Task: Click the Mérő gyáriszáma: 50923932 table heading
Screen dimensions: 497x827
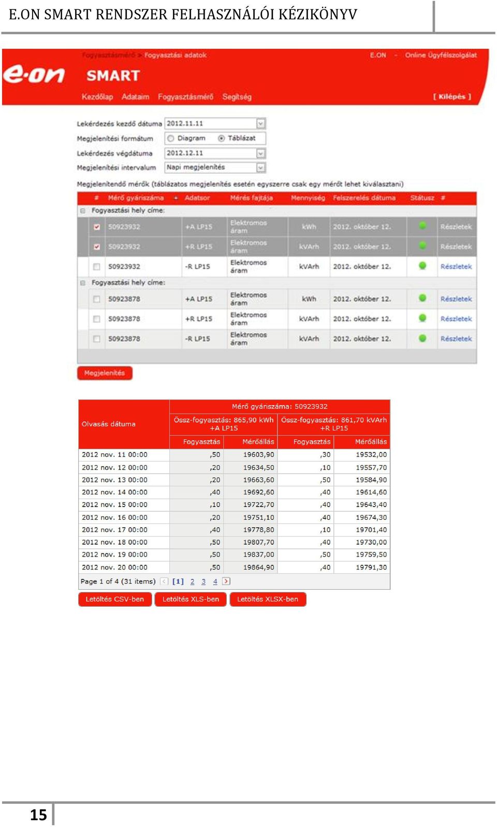Action: [280, 407]
